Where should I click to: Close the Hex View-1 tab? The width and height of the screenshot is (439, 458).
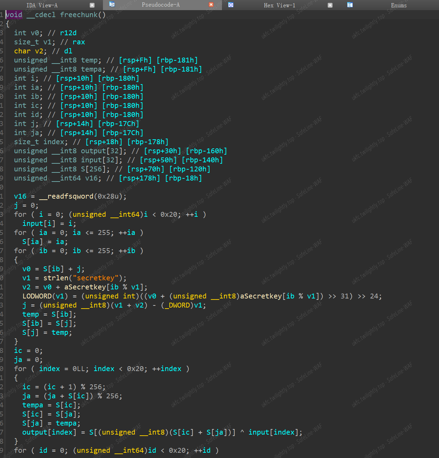click(x=330, y=5)
